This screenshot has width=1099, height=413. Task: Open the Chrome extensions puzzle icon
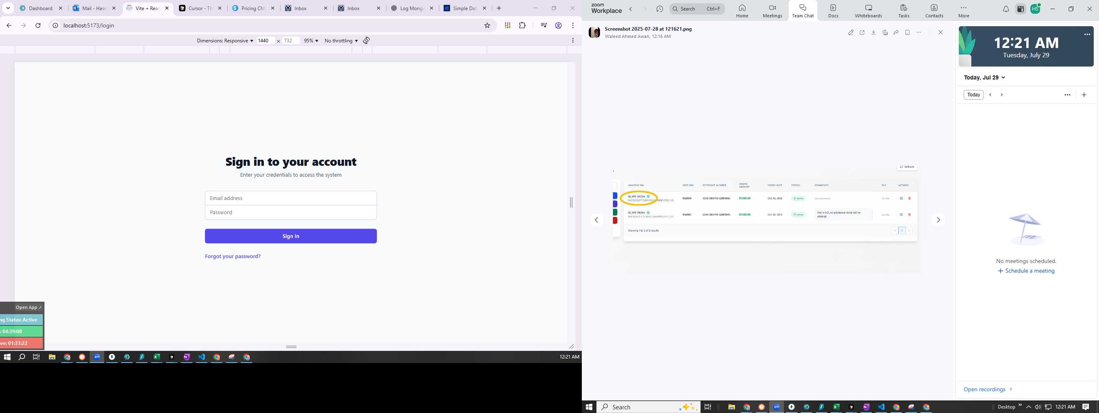tap(522, 25)
